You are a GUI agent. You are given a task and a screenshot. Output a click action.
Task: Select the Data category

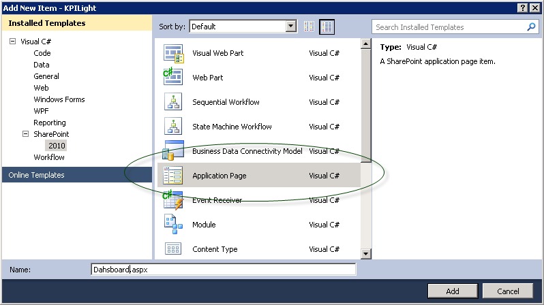(42, 65)
